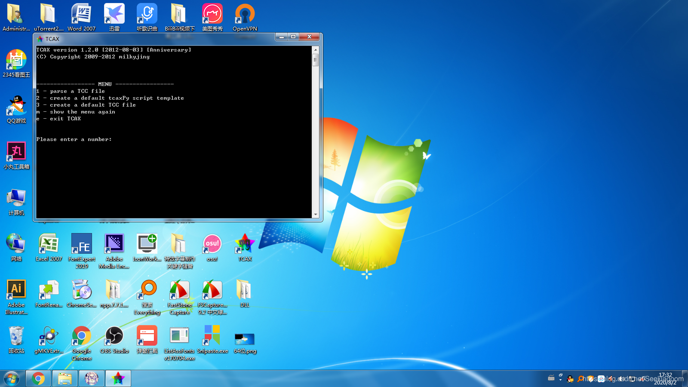Launch the 美图秀秀 shortcut
The height and width of the screenshot is (387, 688).
point(212,17)
